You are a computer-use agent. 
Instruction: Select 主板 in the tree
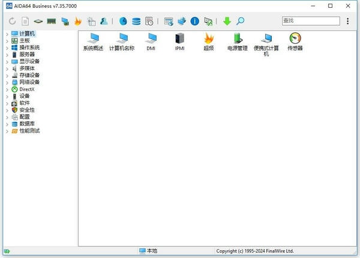(x=25, y=41)
